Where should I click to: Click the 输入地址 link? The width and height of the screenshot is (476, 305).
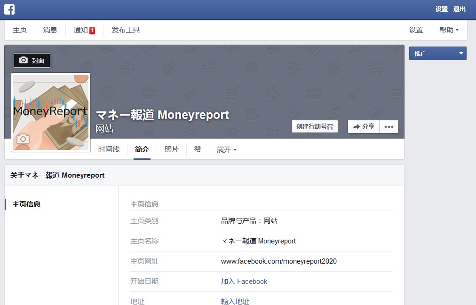235,301
